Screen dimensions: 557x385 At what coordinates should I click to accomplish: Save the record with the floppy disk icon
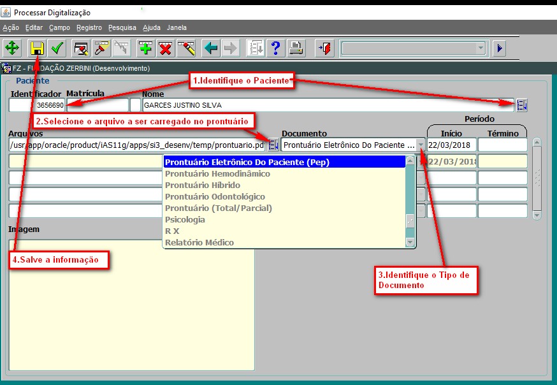36,48
